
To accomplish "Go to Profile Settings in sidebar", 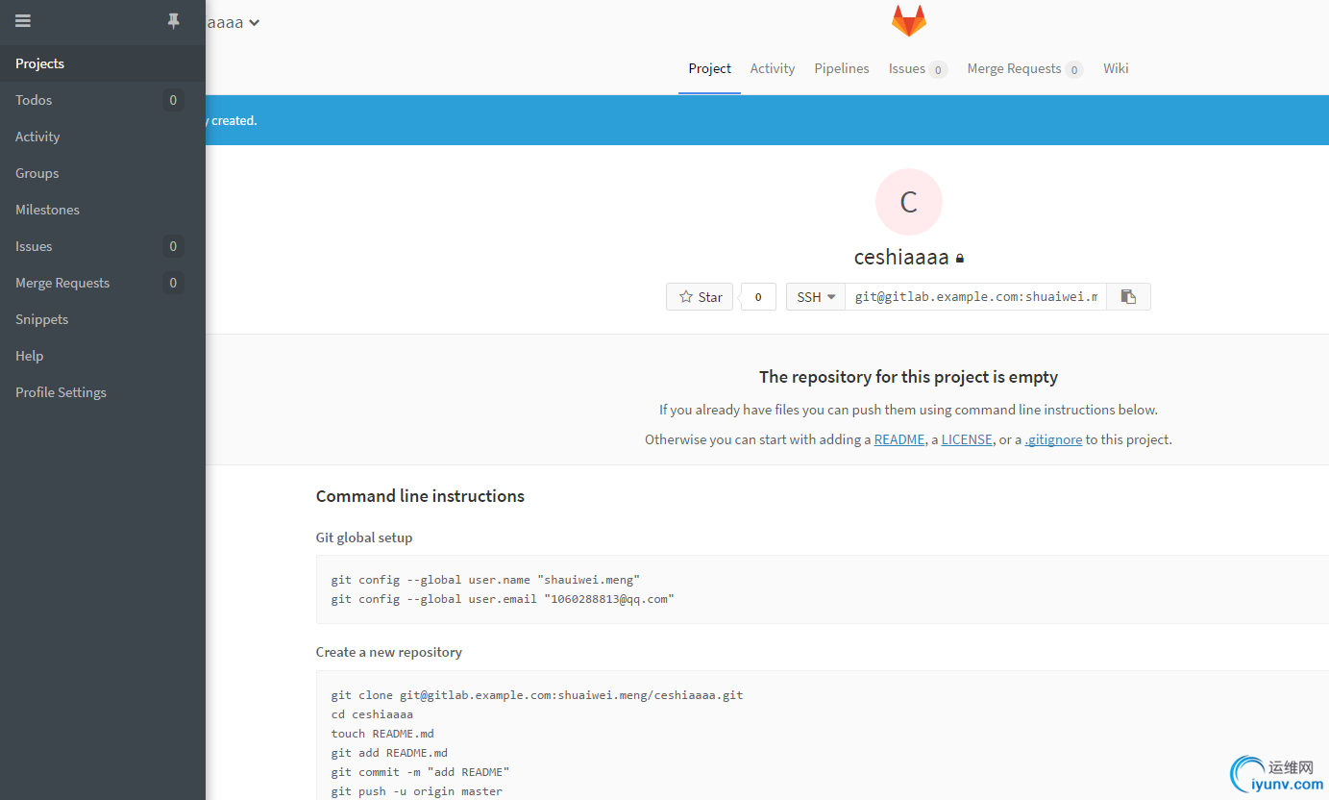I will coord(61,392).
